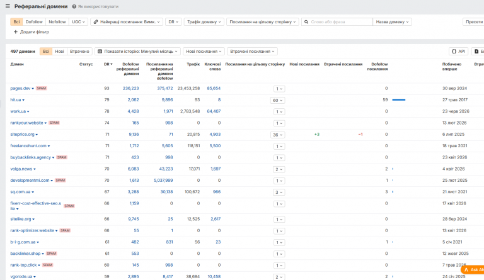Click the blue dofollow bar for hit.ua
This screenshot has width=484, height=280.
(x=398, y=100)
